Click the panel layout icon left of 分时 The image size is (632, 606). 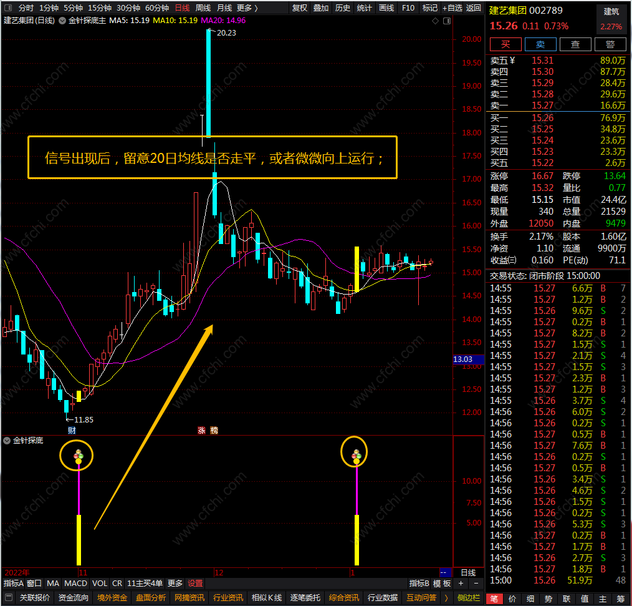[8, 7]
